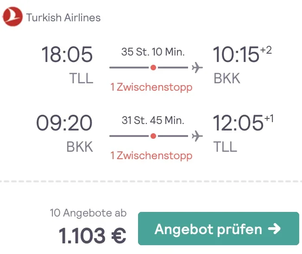Click the 1.103 € price
The width and height of the screenshot is (302, 254).
coord(93,236)
